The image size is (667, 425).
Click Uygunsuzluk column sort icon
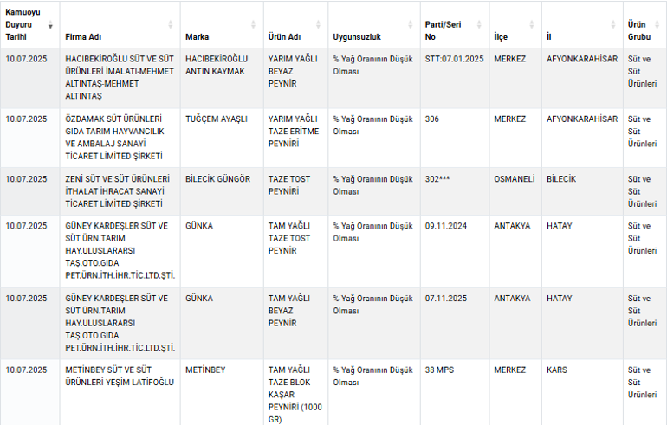410,24
